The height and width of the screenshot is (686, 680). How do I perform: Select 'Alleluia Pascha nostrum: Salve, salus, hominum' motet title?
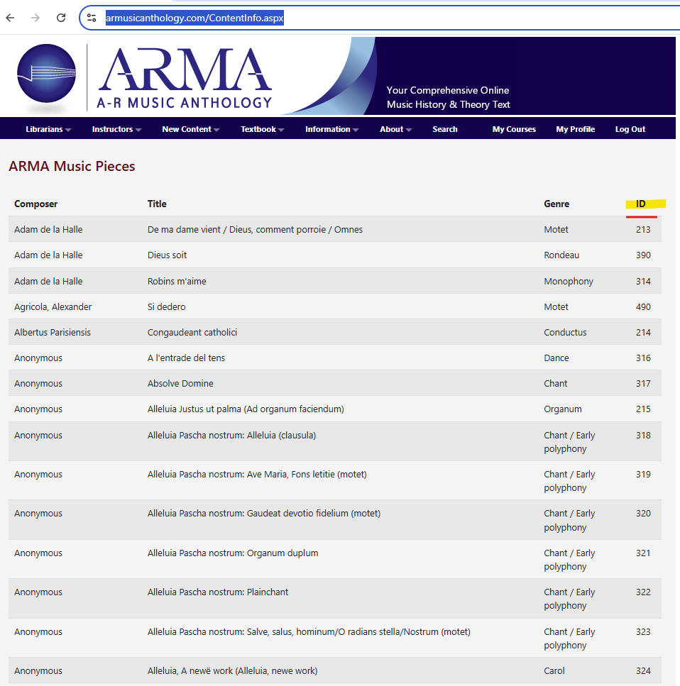point(309,632)
